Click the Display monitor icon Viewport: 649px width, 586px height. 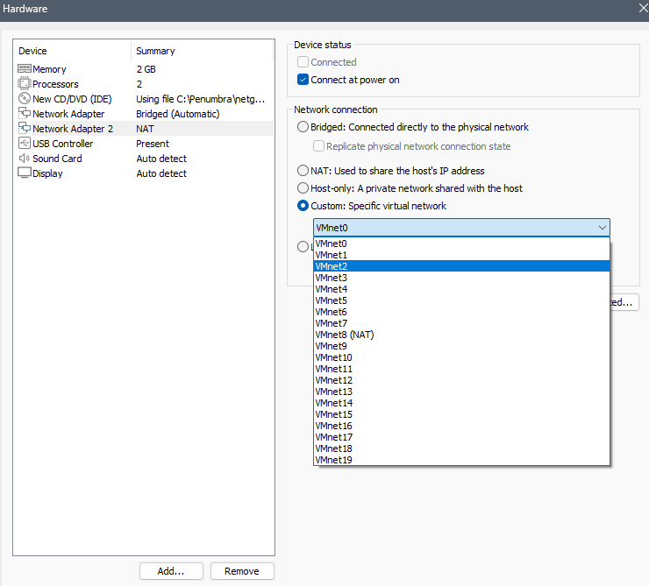(x=25, y=173)
